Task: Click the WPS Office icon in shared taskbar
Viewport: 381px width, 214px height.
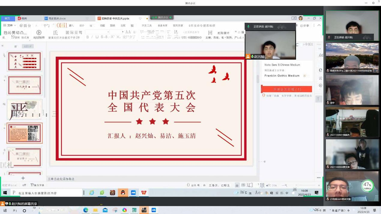Action: 144,193
